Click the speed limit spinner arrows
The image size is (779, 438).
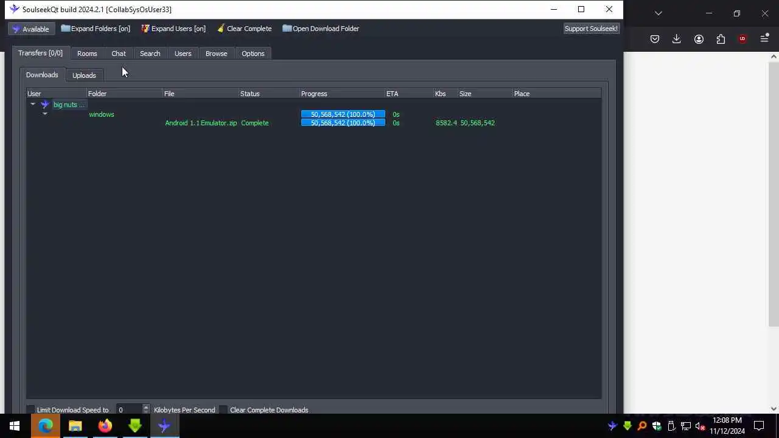tap(145, 410)
